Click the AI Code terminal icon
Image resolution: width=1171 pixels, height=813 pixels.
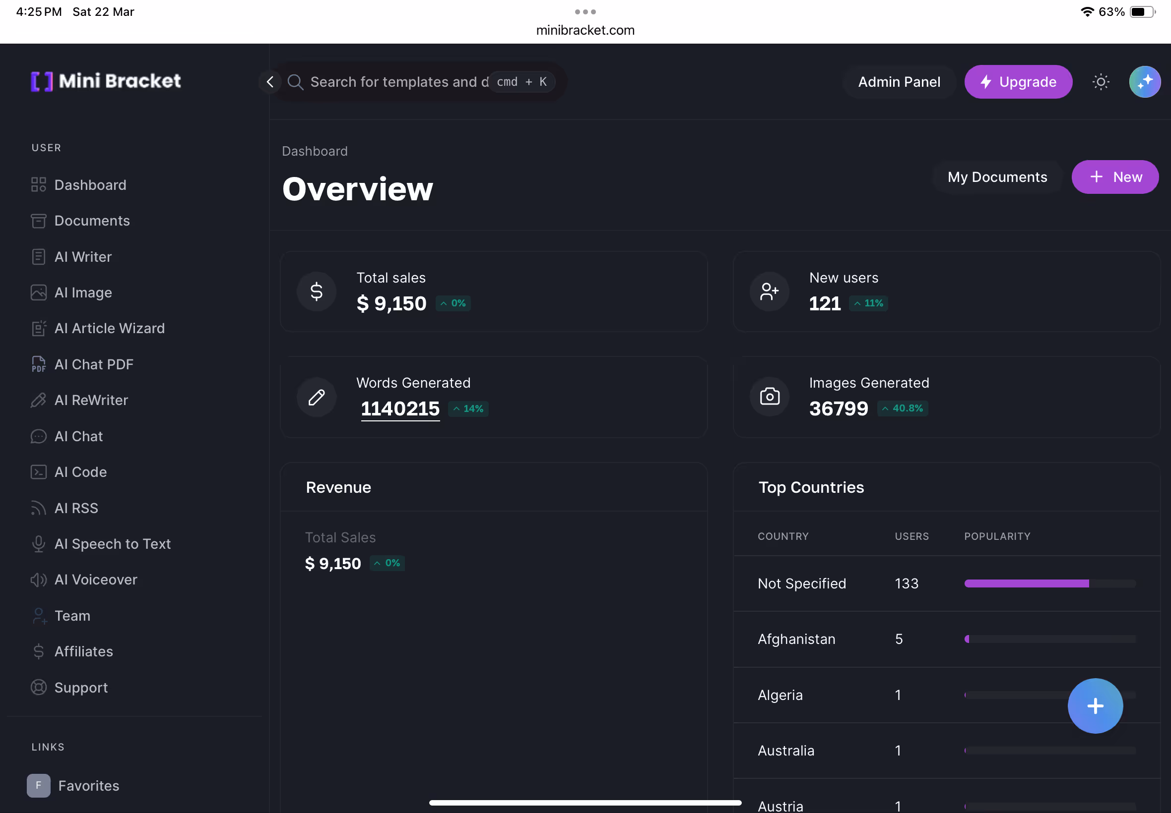click(38, 472)
